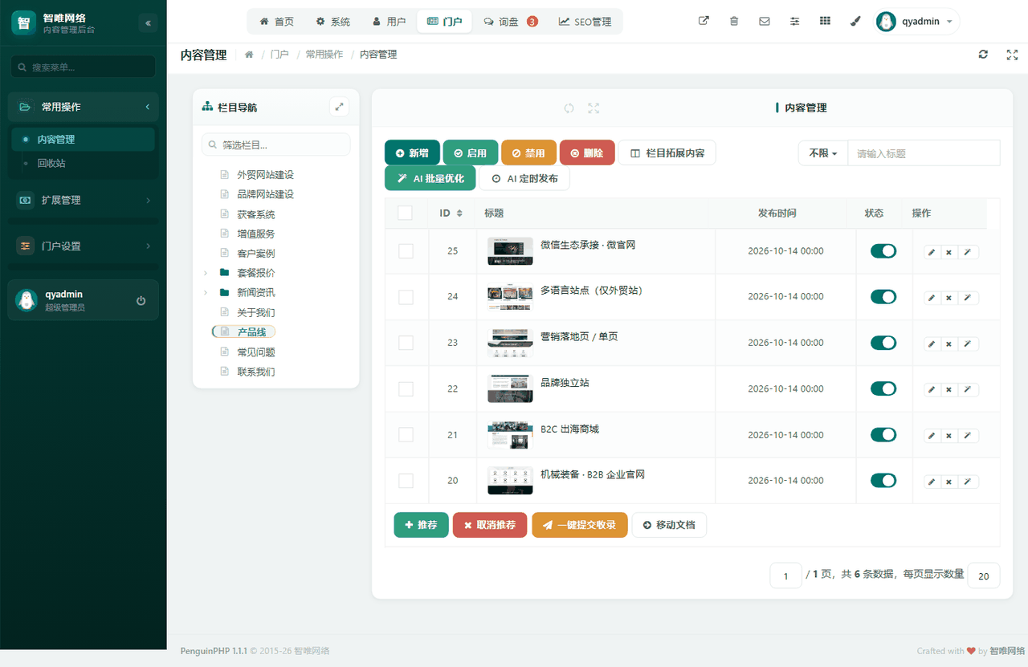
Task: Expand the 栏目导航 panel with its arrow icon
Action: 340,107
